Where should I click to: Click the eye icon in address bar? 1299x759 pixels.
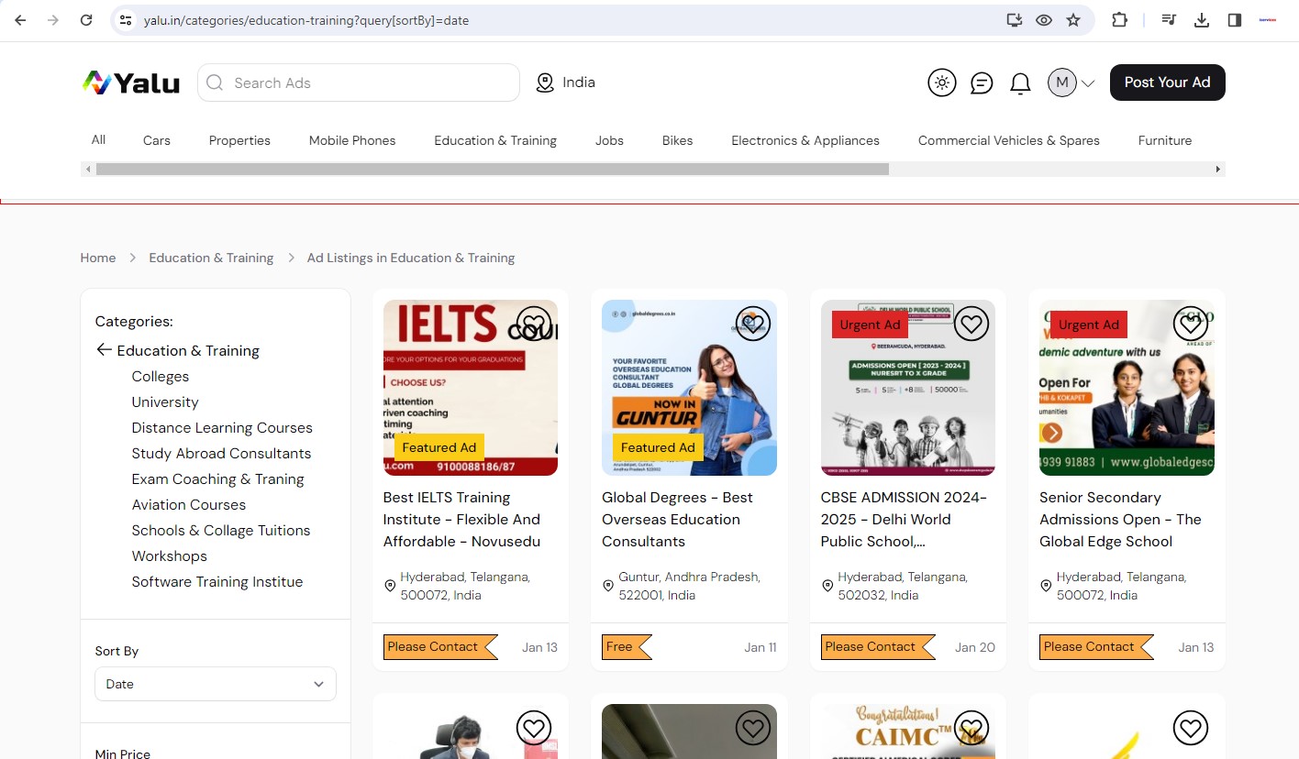point(1044,19)
